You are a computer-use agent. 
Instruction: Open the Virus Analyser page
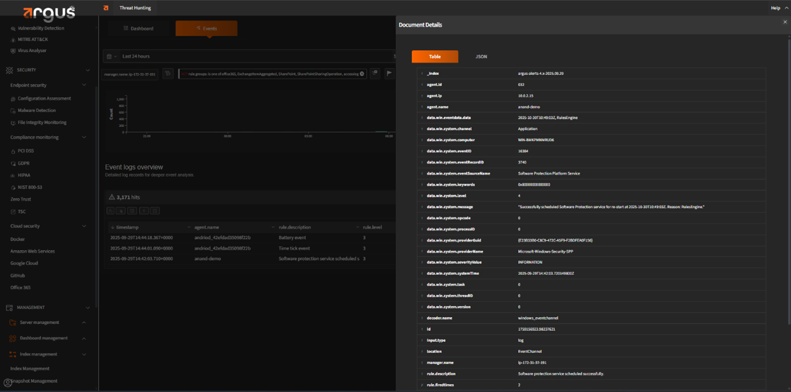pyautogui.click(x=32, y=51)
